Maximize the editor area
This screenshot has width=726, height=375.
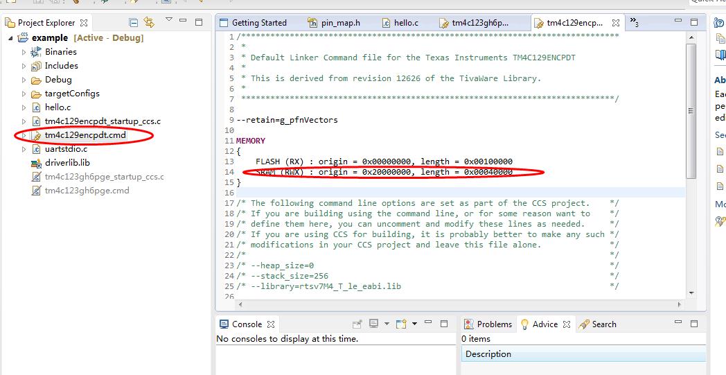(694, 21)
